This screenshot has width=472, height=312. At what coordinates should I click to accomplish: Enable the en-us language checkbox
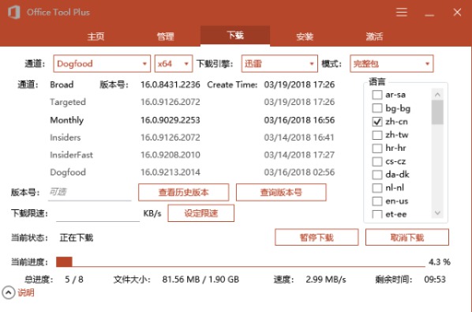(x=377, y=201)
